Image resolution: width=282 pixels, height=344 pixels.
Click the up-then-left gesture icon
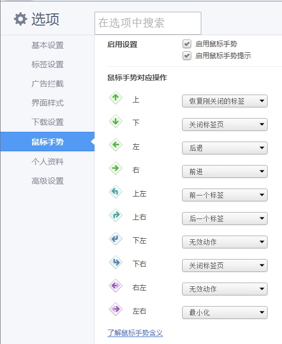tap(115, 192)
